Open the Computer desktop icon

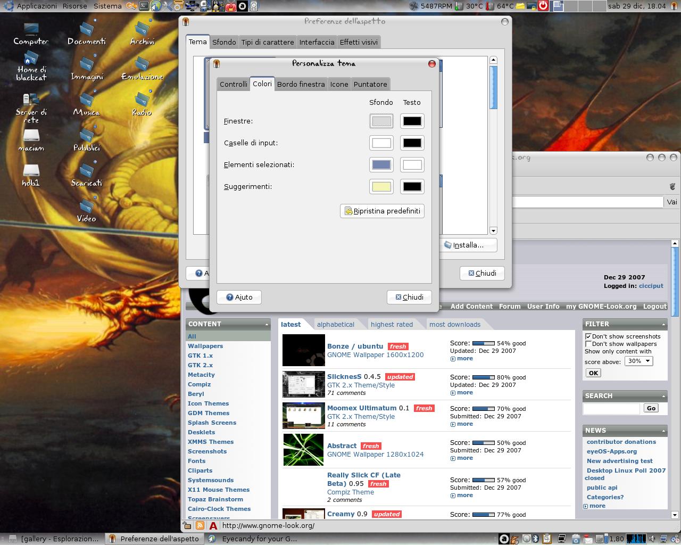click(31, 34)
